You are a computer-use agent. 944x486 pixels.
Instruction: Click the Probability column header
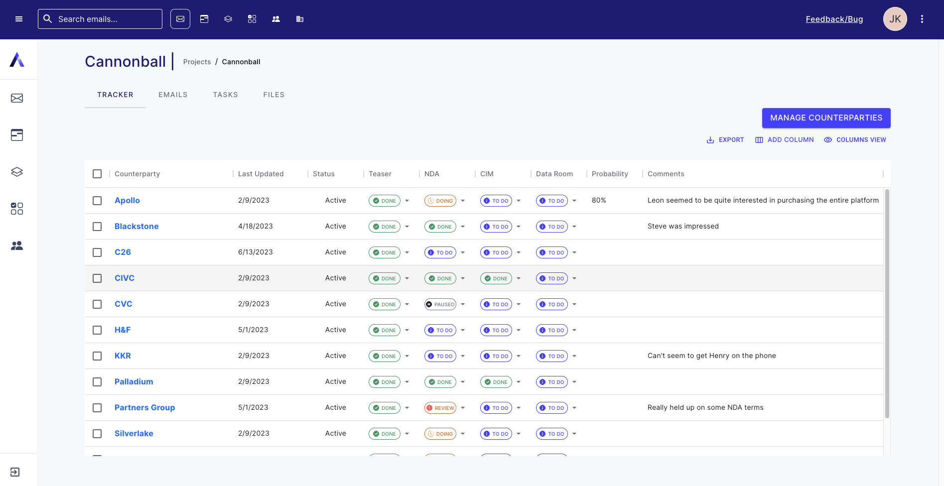point(610,174)
